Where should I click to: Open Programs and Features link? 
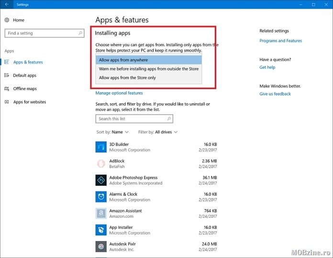click(x=280, y=41)
